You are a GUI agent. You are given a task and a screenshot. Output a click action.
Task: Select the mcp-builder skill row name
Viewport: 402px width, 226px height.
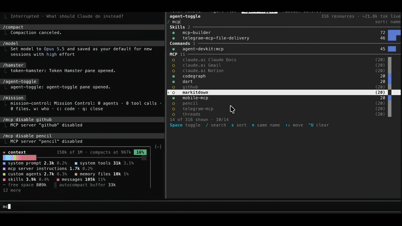coord(196,33)
